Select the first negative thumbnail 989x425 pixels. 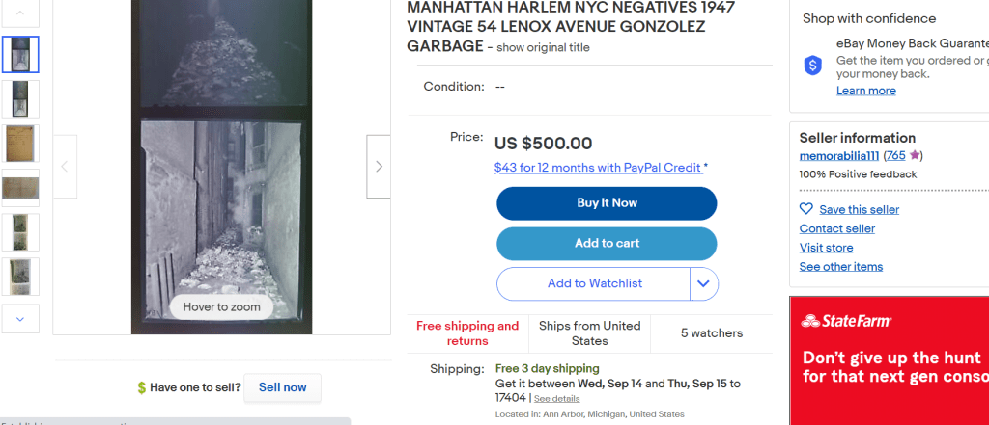(20, 55)
